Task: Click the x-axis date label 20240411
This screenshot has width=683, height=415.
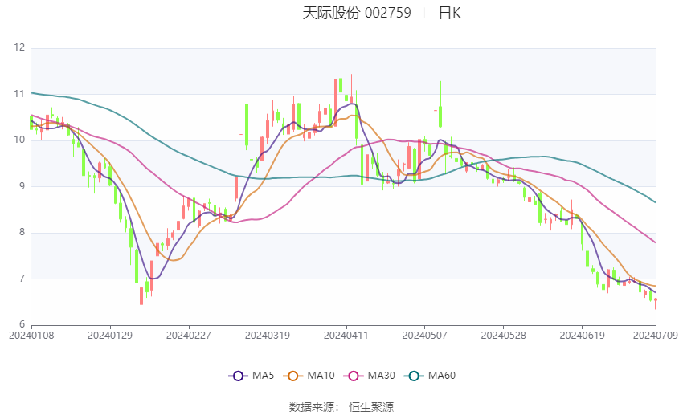Action: (x=346, y=336)
